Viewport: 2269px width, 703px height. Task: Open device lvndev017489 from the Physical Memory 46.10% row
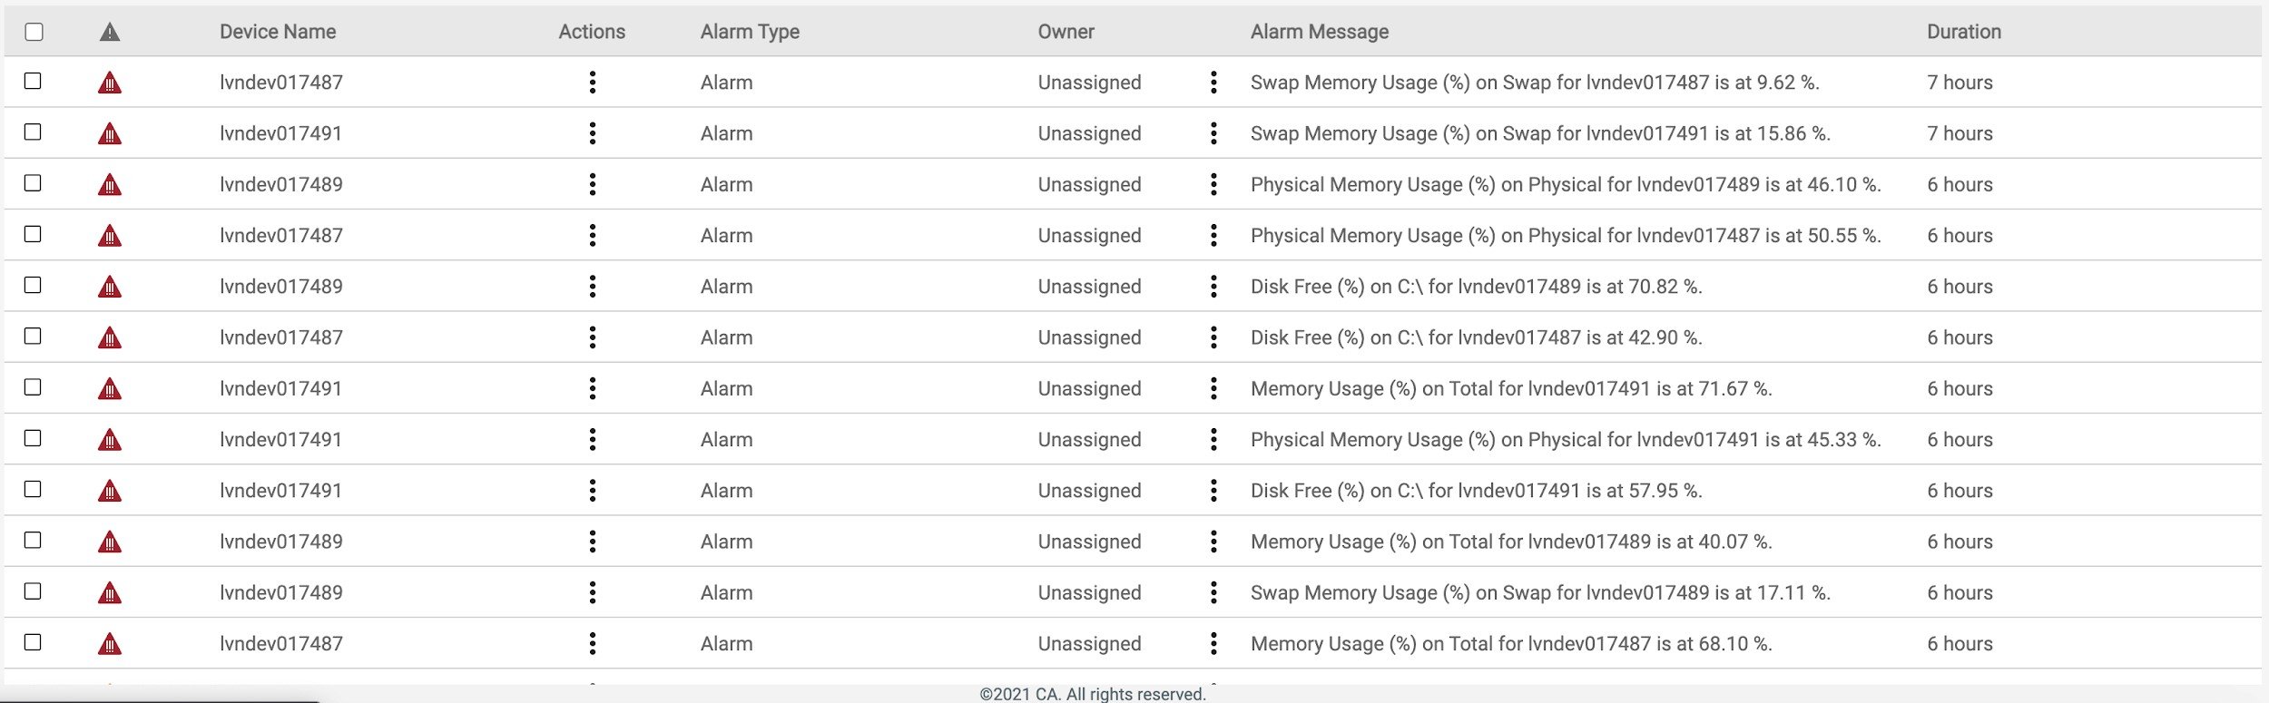tap(281, 185)
